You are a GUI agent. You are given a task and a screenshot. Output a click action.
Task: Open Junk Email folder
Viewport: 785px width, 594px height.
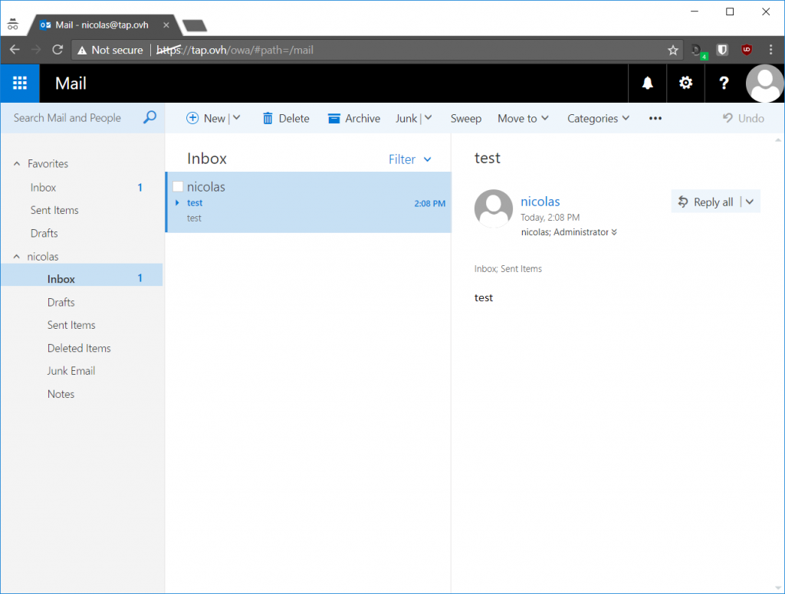point(71,371)
